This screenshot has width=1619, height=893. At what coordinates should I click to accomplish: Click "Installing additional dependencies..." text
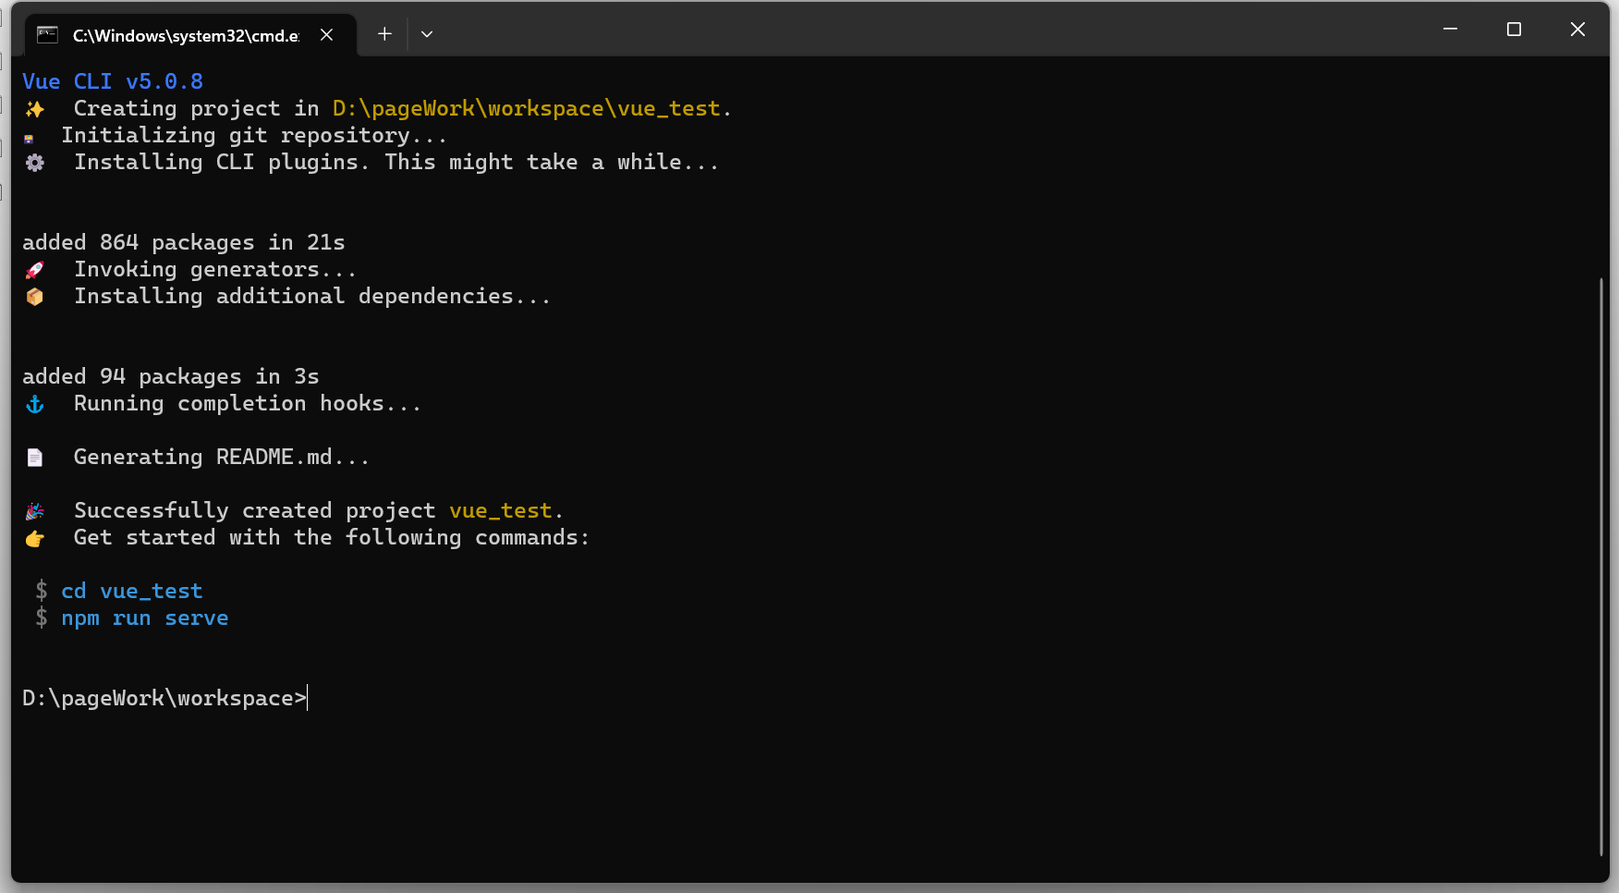[312, 296]
